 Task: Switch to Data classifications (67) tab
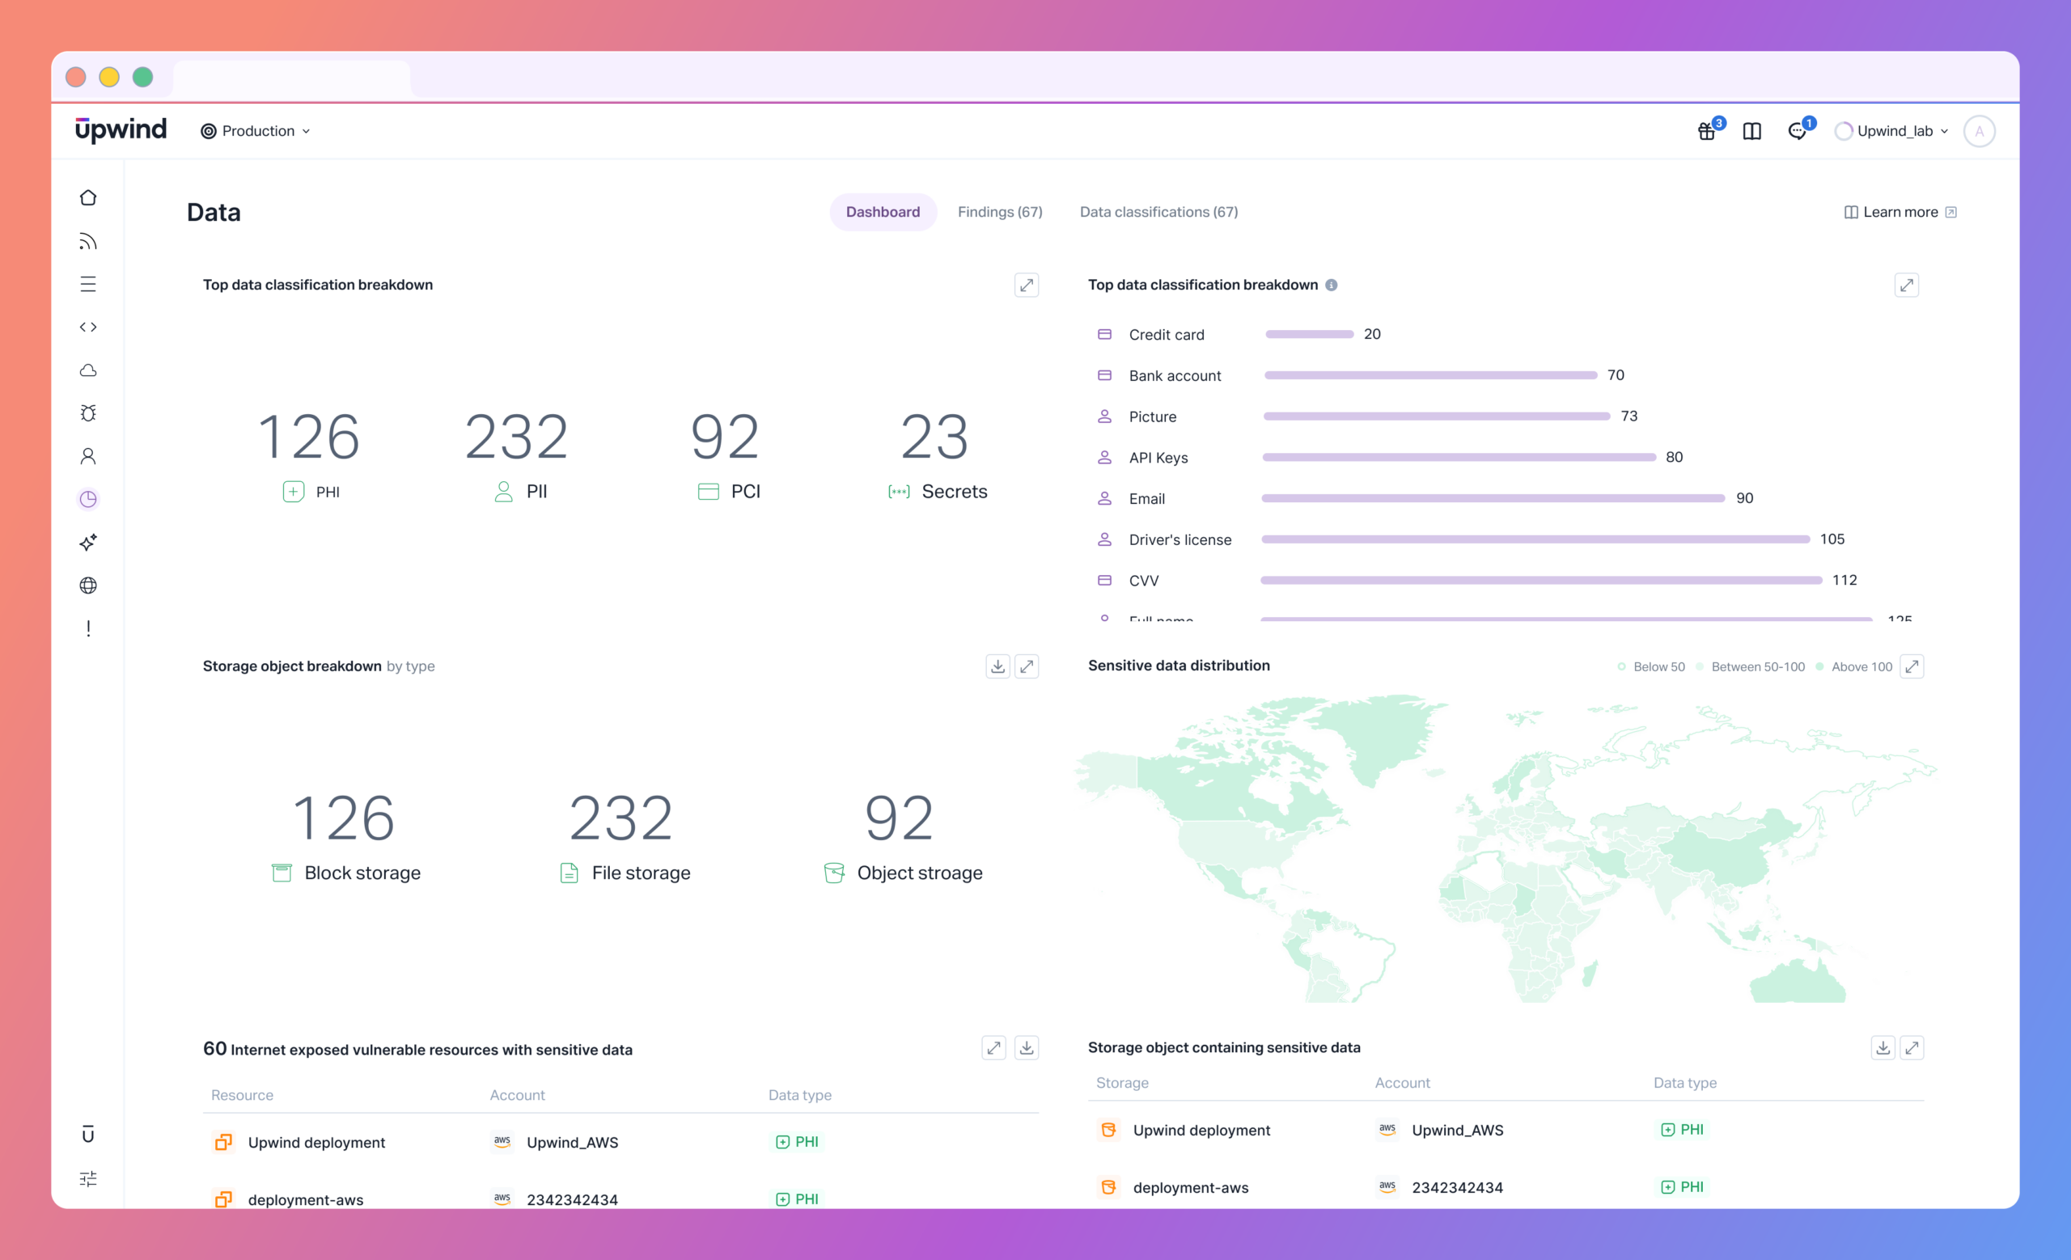[x=1159, y=212]
